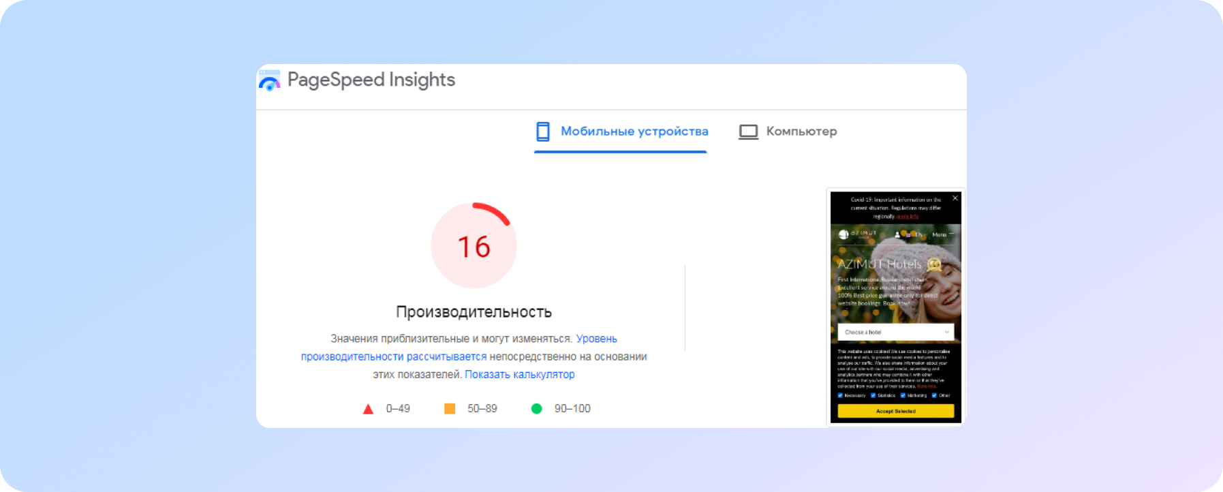Close the Covid-19 banner in preview

[x=955, y=198]
